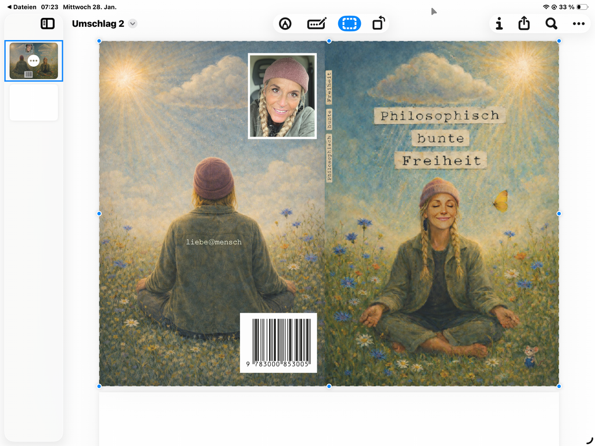Viewport: 595px width, 446px height.
Task: Toggle the sidebar thumbnails panel icon
Action: (x=48, y=24)
